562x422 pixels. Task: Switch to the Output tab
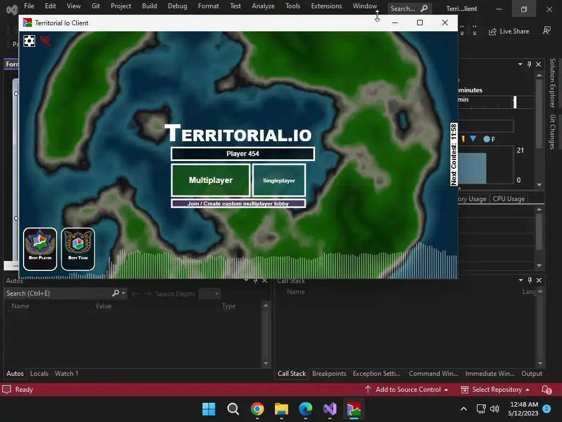point(531,374)
